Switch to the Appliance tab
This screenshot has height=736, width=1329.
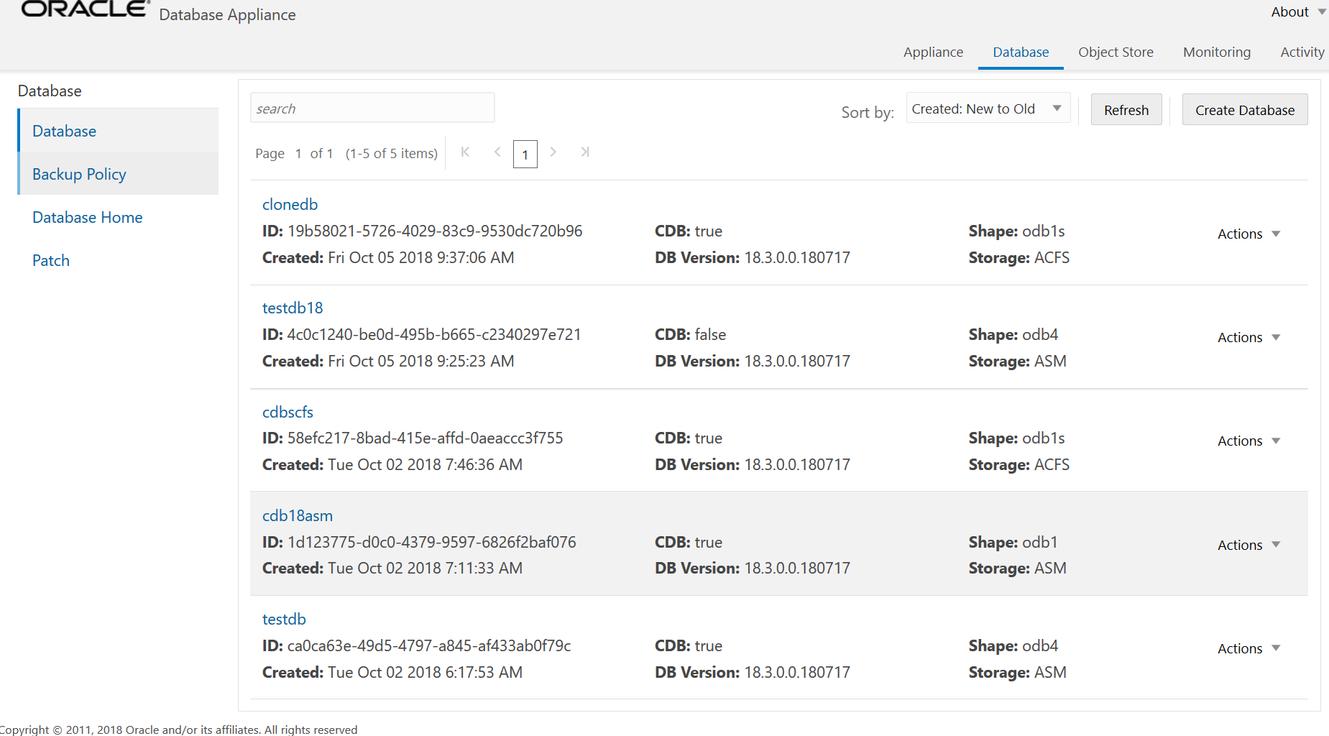(x=933, y=52)
